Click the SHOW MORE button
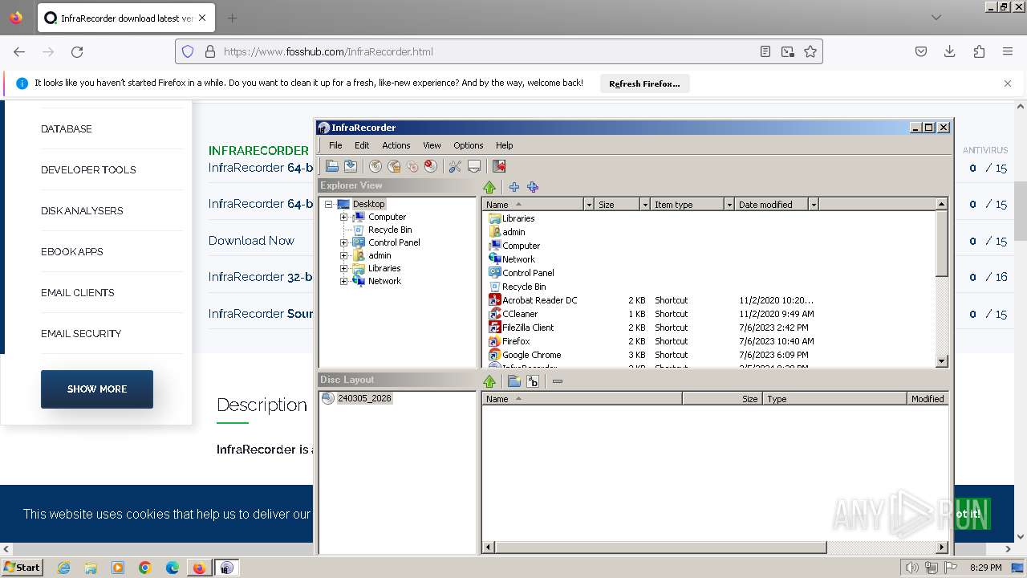The width and height of the screenshot is (1027, 578). (97, 389)
